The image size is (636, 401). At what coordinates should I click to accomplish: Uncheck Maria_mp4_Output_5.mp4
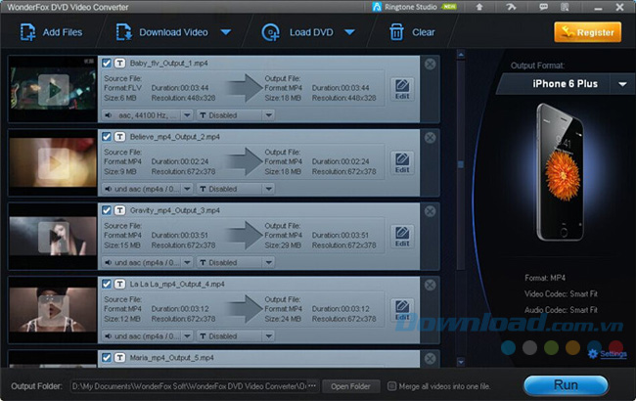107,358
